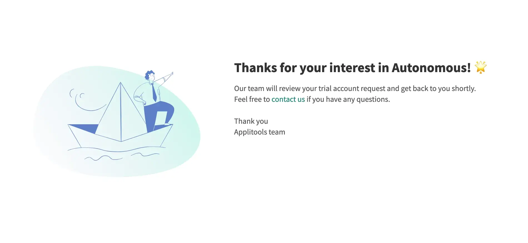Click the glowing star emoji
The height and width of the screenshot is (243, 528).
tap(480, 67)
